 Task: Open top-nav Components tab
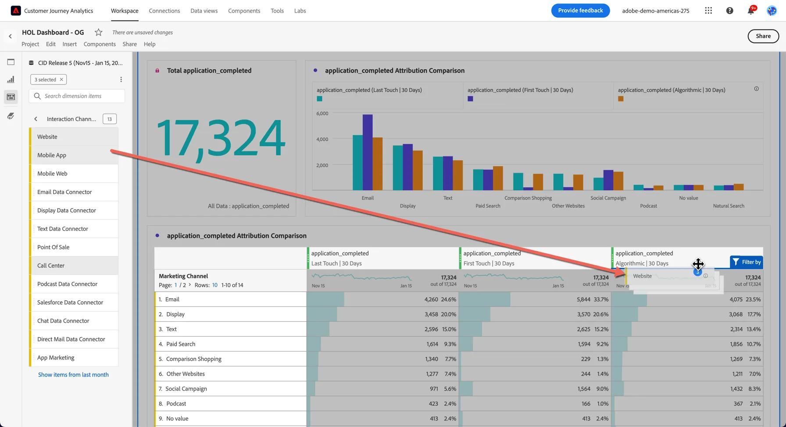pyautogui.click(x=244, y=11)
